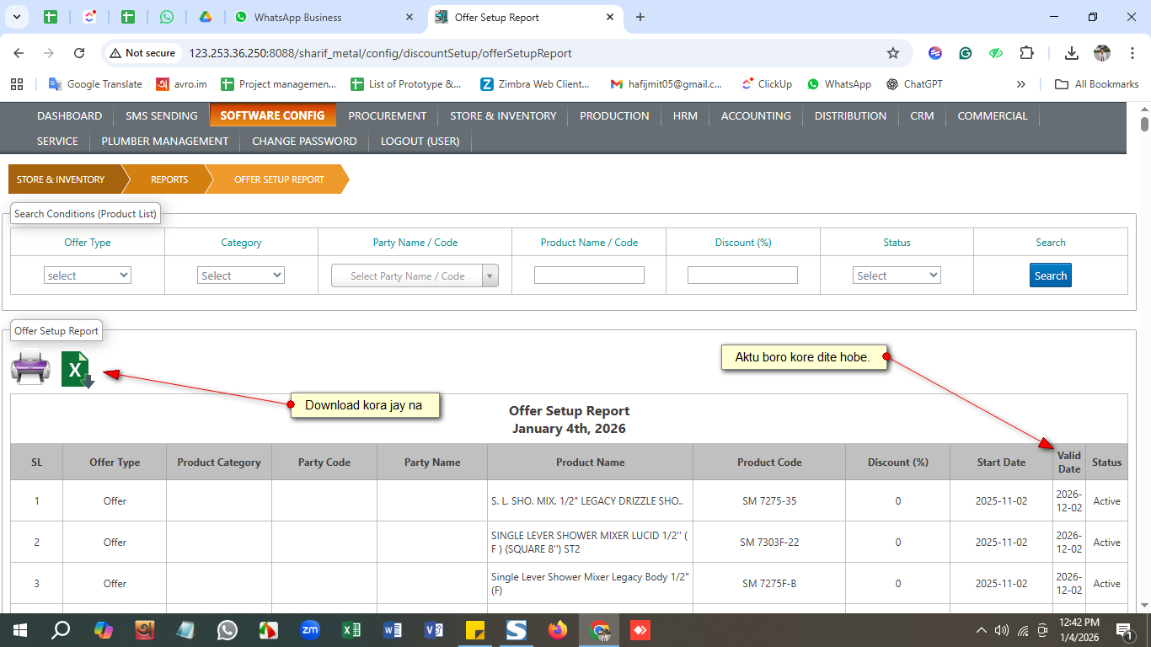Open Firefox from the taskbar

click(x=558, y=630)
